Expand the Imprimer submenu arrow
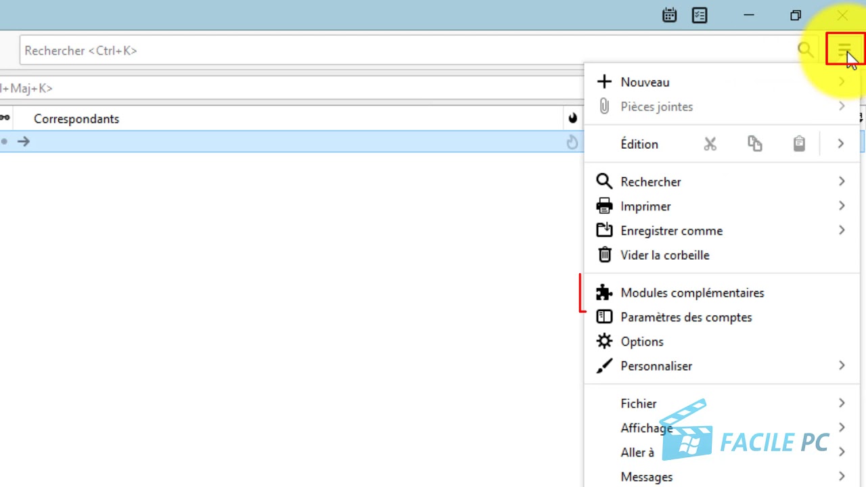This screenshot has width=866, height=487. pyautogui.click(x=842, y=206)
